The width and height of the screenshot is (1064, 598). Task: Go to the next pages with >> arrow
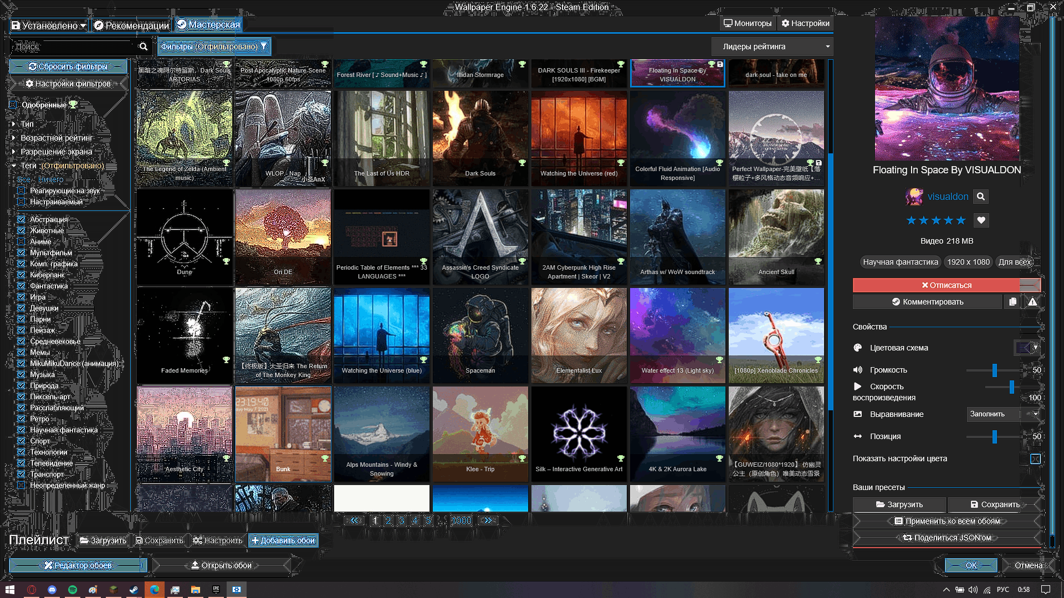(x=488, y=520)
